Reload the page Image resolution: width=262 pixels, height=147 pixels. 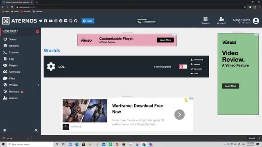pos(12,7)
